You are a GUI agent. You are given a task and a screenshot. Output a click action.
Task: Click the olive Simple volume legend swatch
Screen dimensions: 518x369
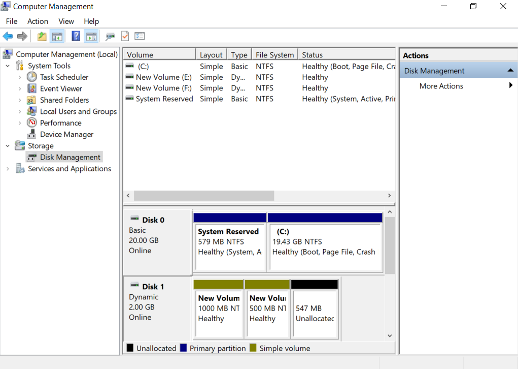(x=253, y=348)
